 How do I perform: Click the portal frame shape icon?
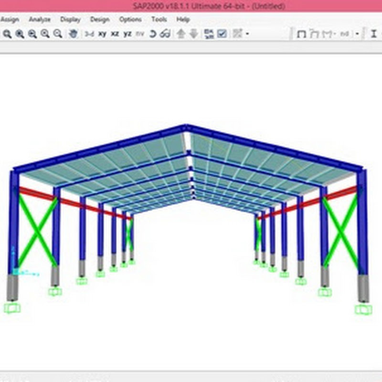[x=301, y=34]
